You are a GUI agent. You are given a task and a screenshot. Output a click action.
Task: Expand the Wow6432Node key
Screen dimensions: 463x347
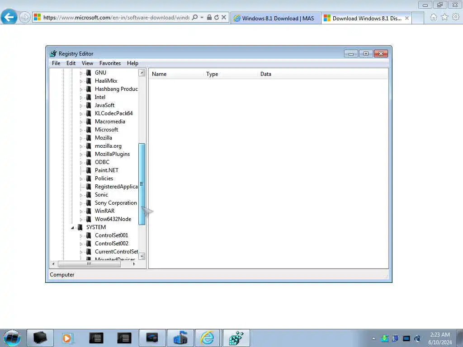pyautogui.click(x=81, y=220)
